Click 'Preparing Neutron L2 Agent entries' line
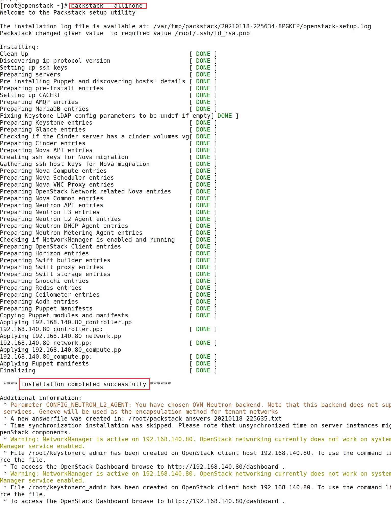 click(60, 219)
